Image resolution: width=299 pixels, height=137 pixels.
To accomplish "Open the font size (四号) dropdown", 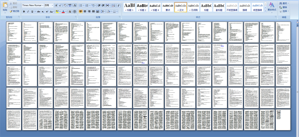I will click(x=52, y=5).
